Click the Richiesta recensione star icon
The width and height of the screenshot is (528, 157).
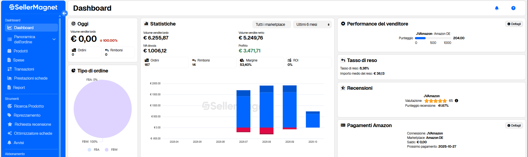(x=10, y=124)
